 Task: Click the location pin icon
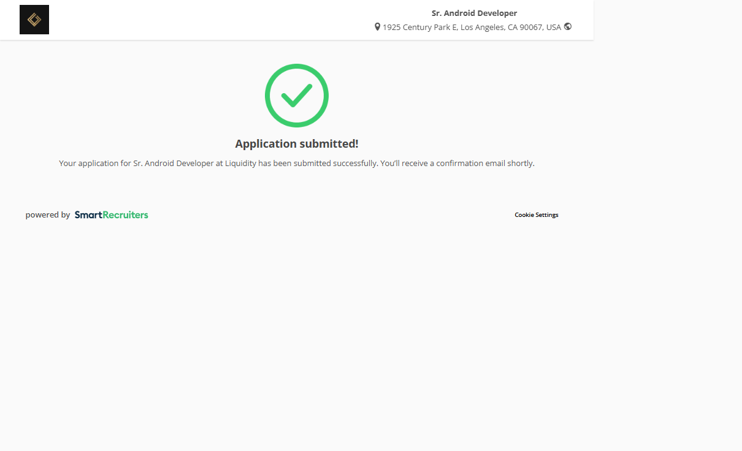coord(377,27)
